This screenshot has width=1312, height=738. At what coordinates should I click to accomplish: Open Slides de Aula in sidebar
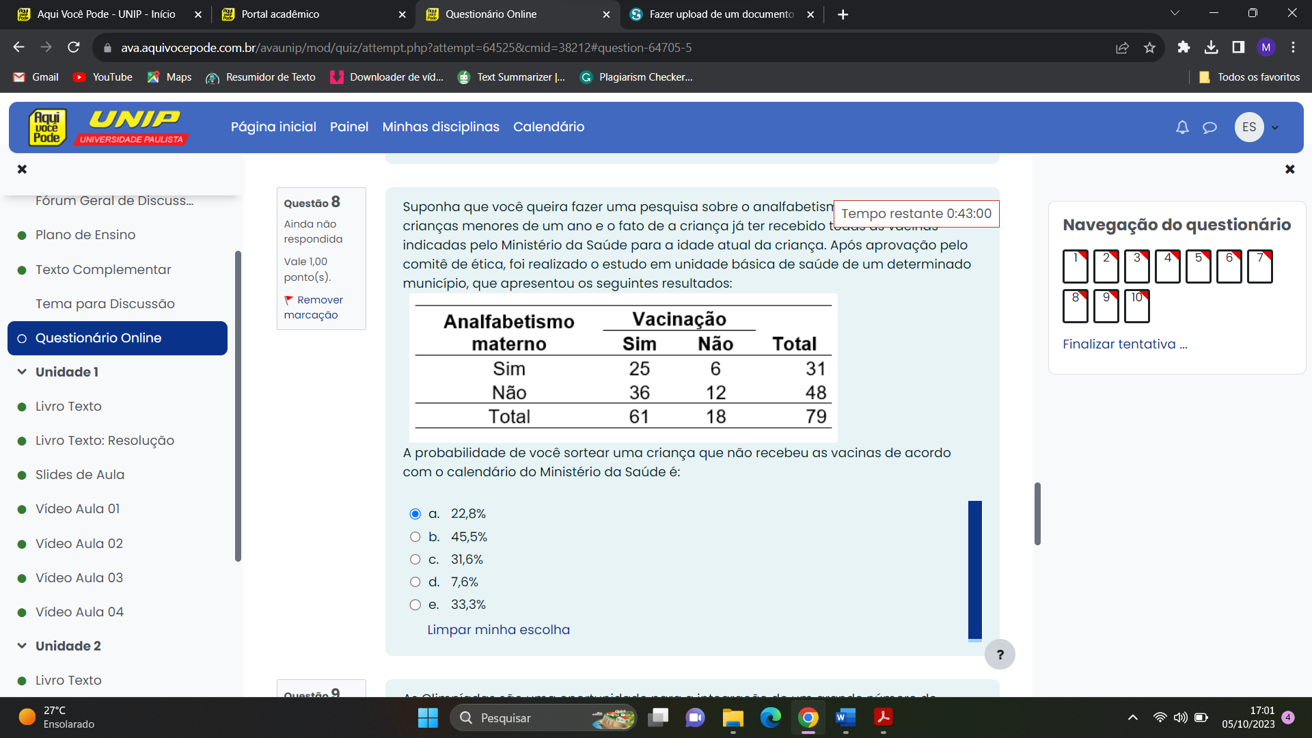(x=80, y=475)
